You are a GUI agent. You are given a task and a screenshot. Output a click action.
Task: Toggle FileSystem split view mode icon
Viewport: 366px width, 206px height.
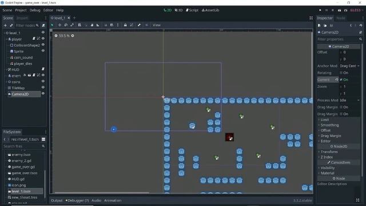coord(43,139)
